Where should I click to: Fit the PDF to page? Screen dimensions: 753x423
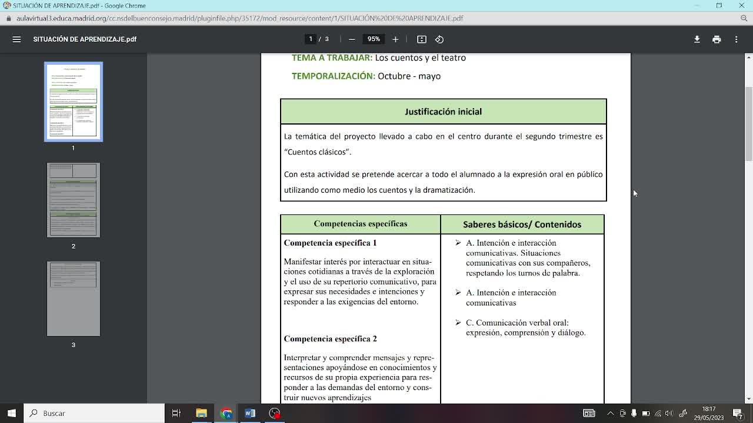(422, 39)
